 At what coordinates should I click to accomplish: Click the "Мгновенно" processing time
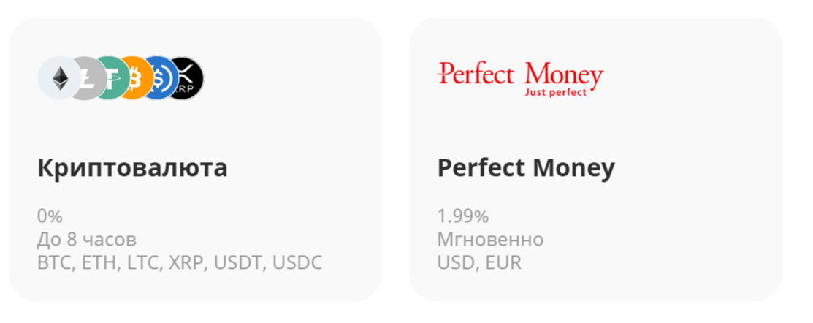[490, 240]
